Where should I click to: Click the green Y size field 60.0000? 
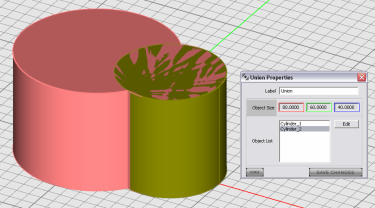point(318,107)
